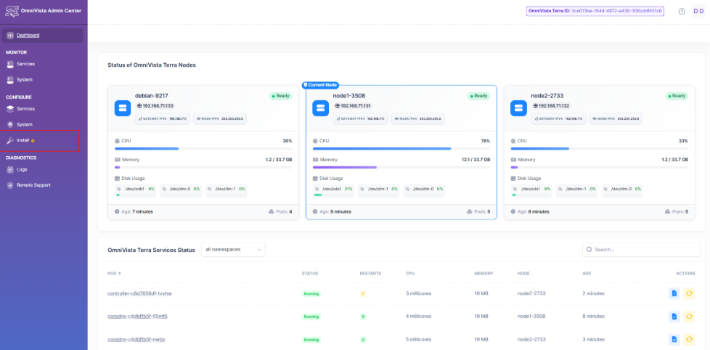Screen dimensions: 710x350
Task: Open pod link coredns-c4dbffb5f-nwtjv
Action: (x=136, y=339)
